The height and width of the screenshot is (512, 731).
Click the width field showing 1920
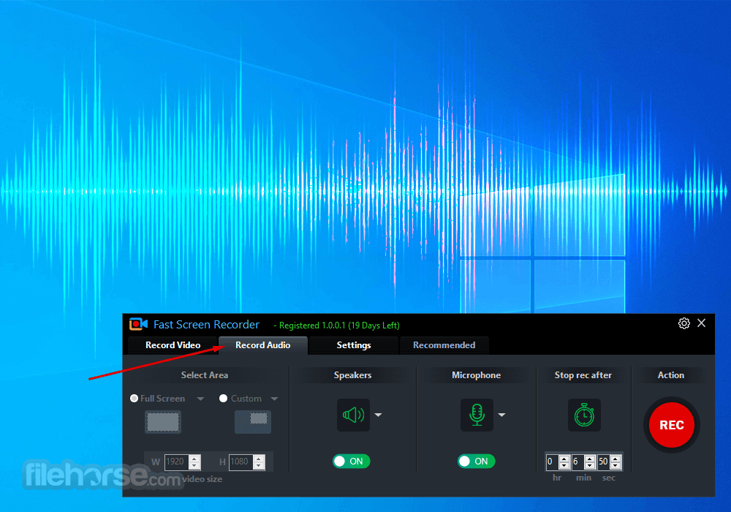[176, 462]
